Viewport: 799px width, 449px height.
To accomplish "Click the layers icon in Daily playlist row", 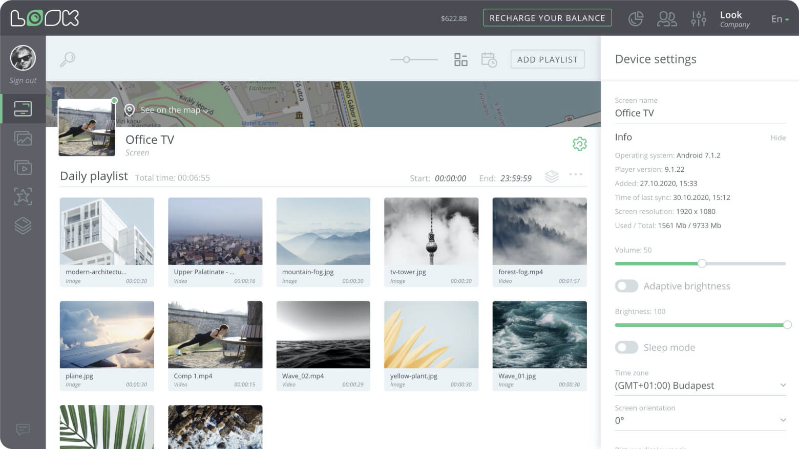I will 552,176.
